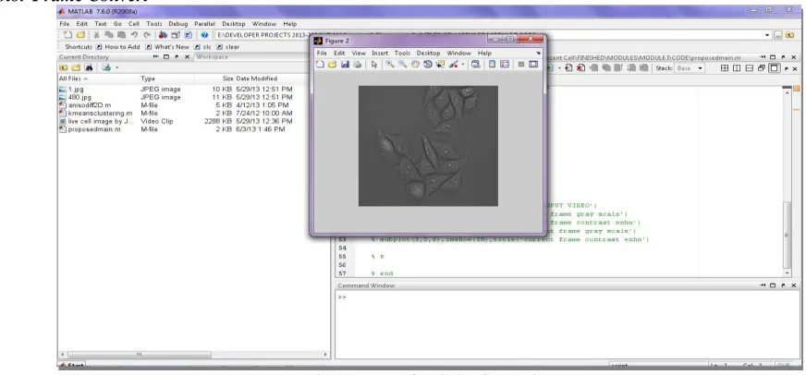Click the Cut icon in MATLAB toolbar
Image resolution: width=806 pixels, height=375 pixels.
[x=96, y=35]
